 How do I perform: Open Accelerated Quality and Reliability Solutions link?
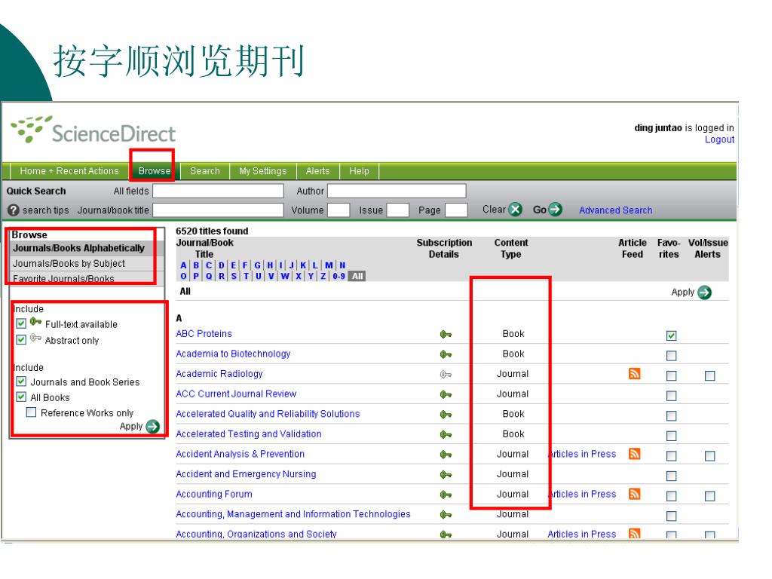click(268, 414)
